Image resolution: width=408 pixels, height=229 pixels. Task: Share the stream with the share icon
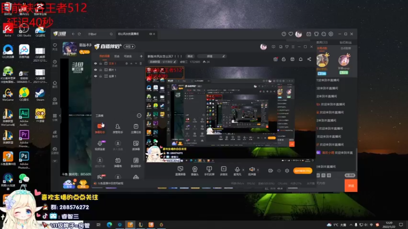(x=309, y=60)
